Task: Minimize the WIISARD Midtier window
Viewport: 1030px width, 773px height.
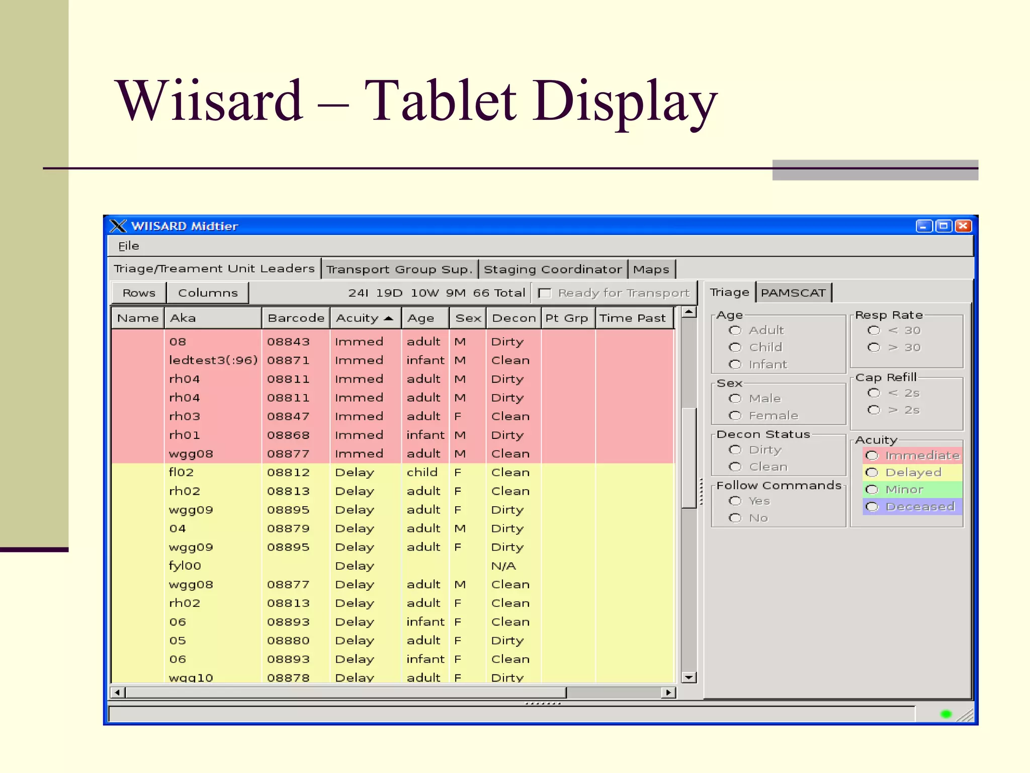Action: (924, 226)
